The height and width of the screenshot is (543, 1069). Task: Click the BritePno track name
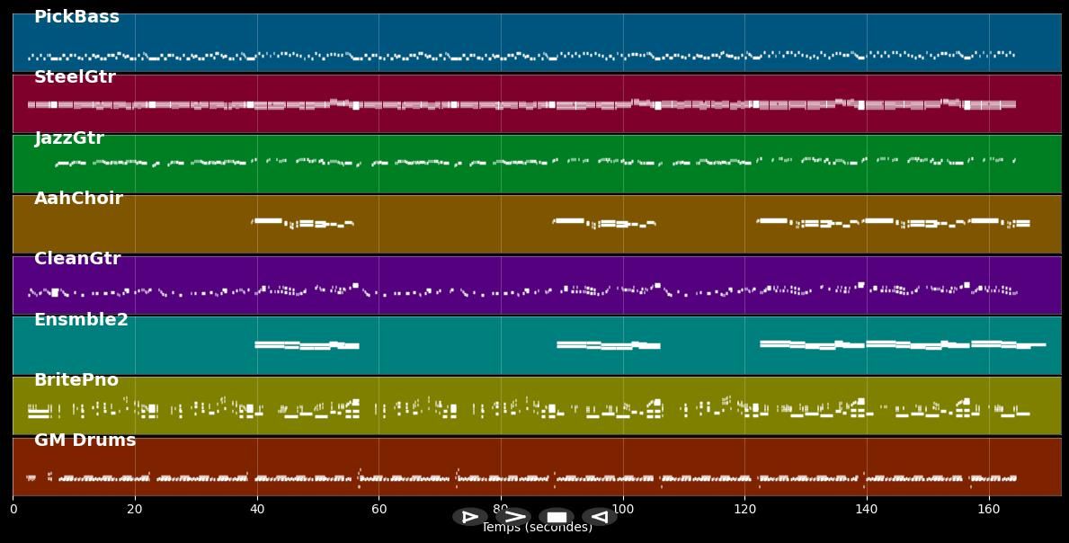pos(76,380)
